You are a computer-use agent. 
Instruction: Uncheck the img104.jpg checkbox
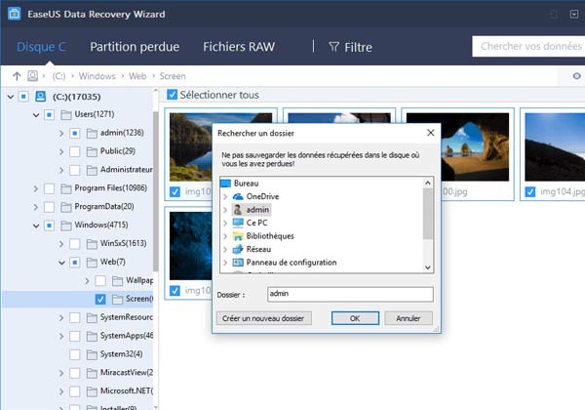(530, 192)
